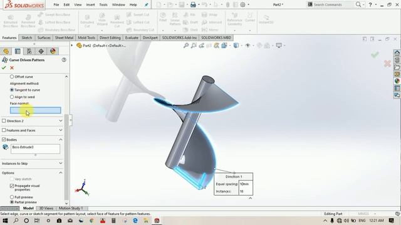The width and height of the screenshot is (401, 225).
Task: Select Partial preview option
Action: 12,202
